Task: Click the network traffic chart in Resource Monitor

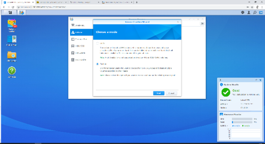Action: click(246, 133)
